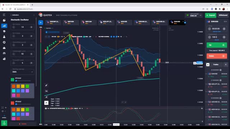Pick cyan swatch for kPeriod
230x129 pixels.
point(14,91)
